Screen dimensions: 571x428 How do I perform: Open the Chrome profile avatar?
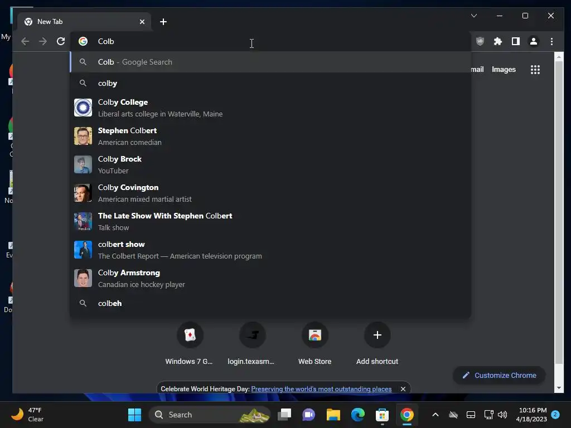(x=534, y=41)
